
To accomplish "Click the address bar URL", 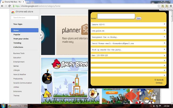I will click(x=38, y=6).
